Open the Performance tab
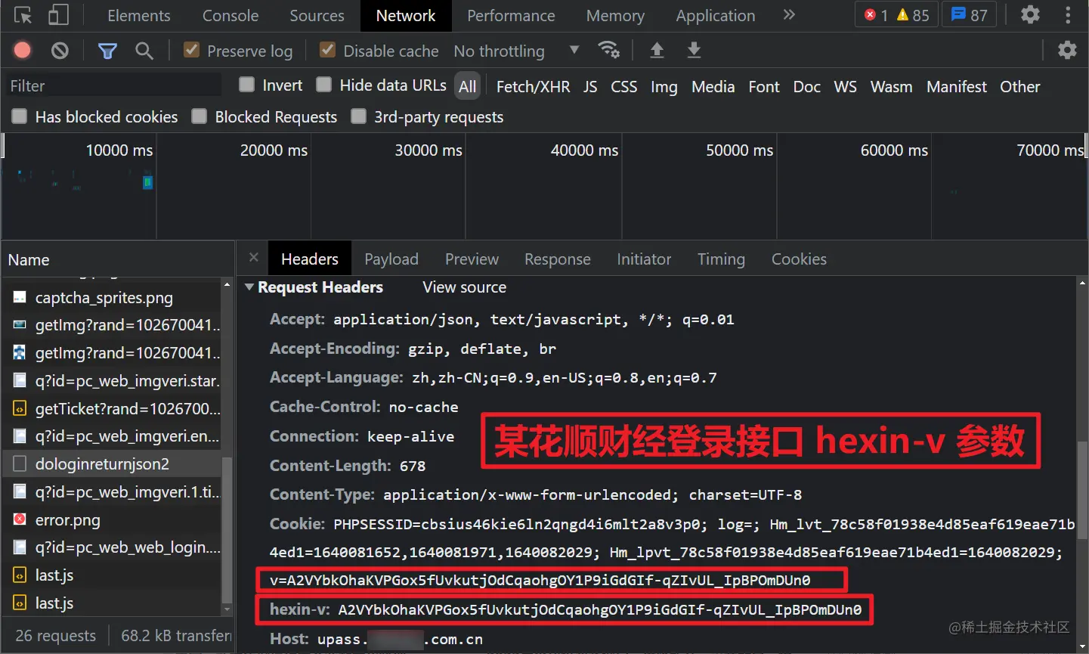Viewport: 1089px width, 654px height. 511,15
